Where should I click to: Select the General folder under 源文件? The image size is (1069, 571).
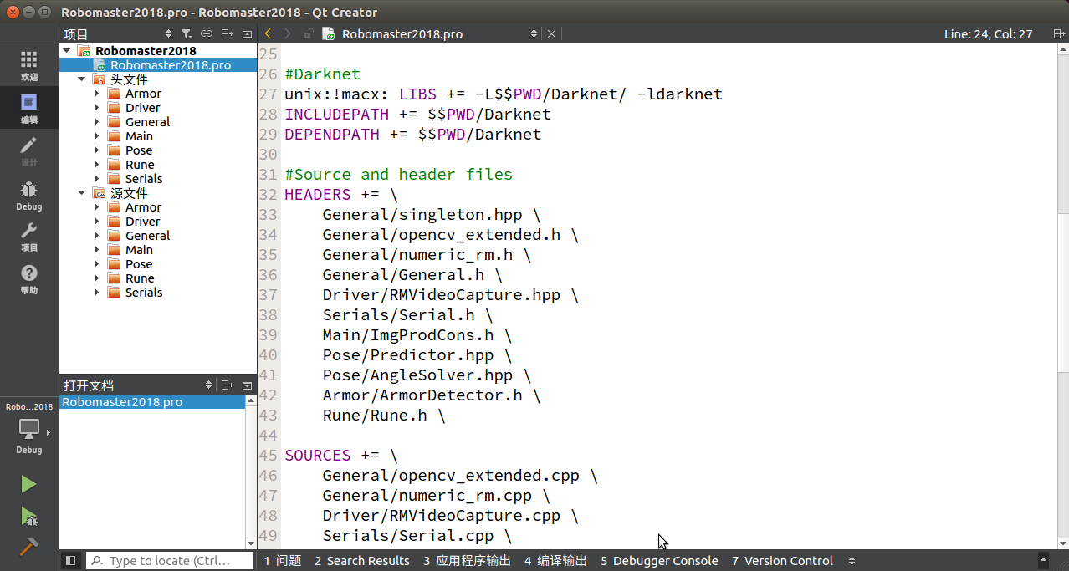point(147,236)
